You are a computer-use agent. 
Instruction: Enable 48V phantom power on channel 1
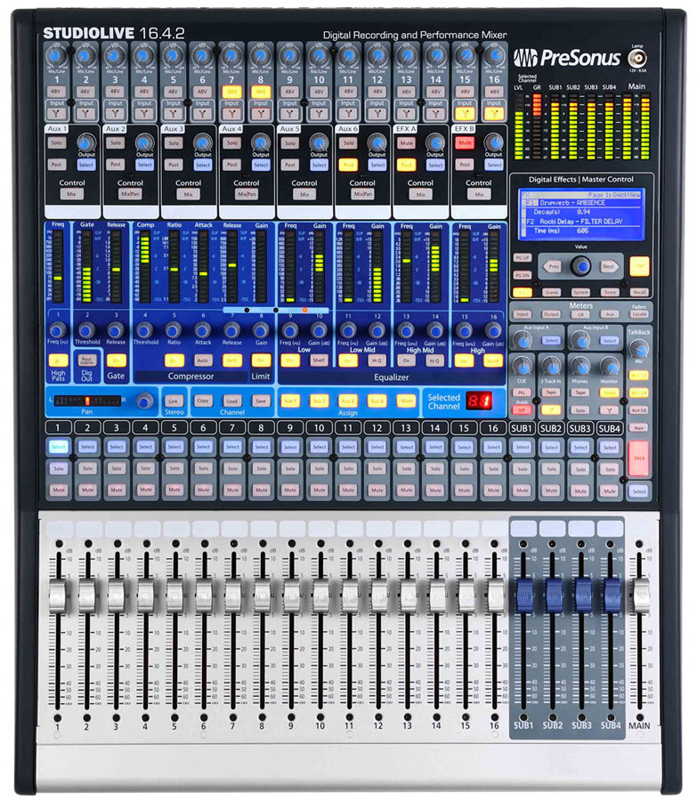point(57,92)
